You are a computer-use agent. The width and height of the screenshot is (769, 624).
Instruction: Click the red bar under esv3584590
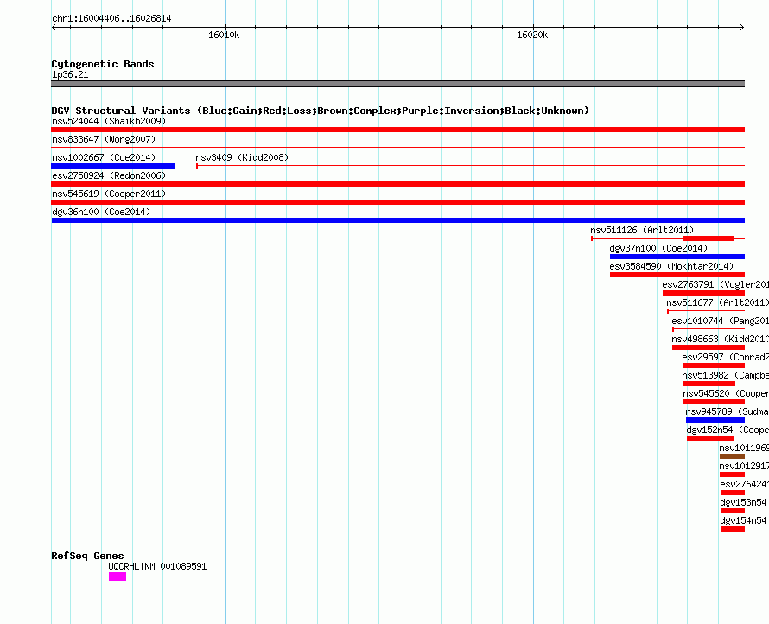(677, 275)
